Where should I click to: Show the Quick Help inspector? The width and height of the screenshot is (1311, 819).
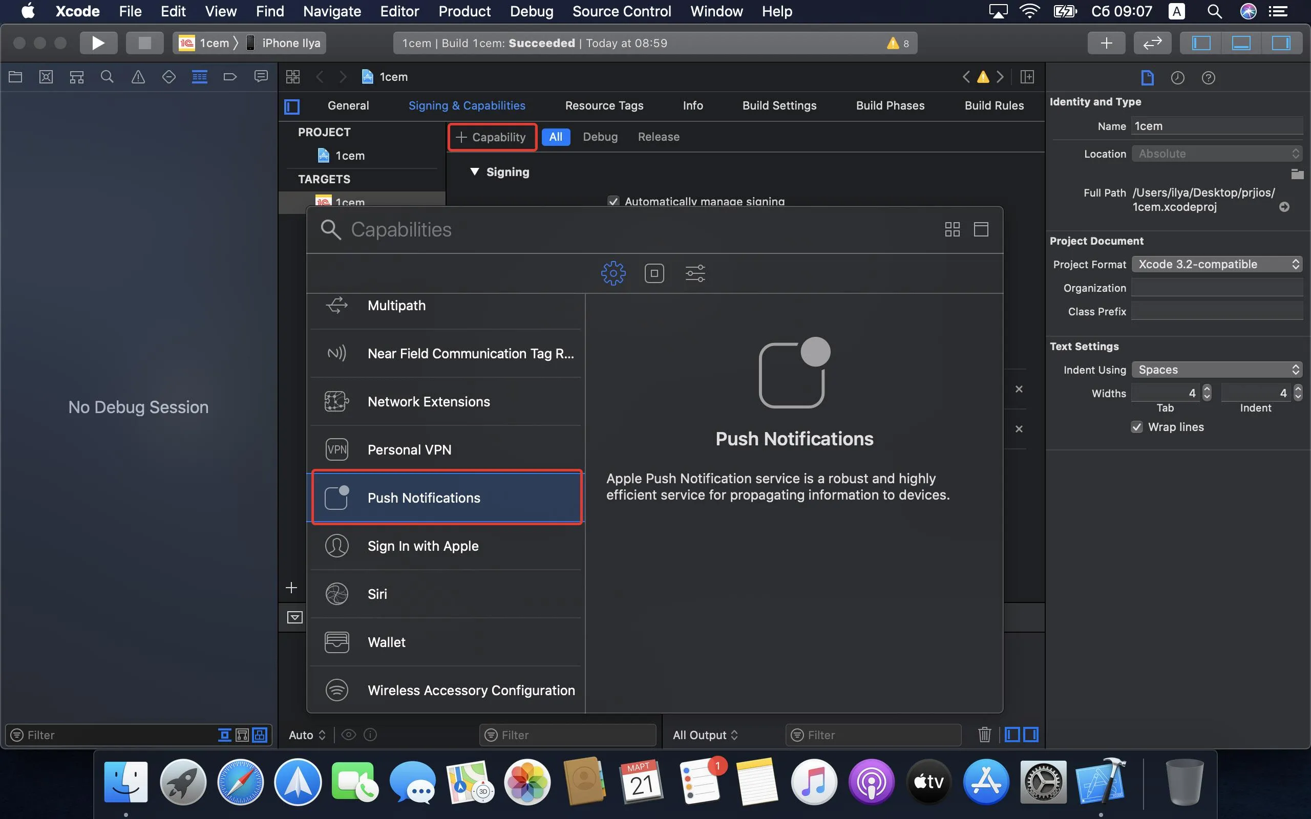pos(1208,78)
